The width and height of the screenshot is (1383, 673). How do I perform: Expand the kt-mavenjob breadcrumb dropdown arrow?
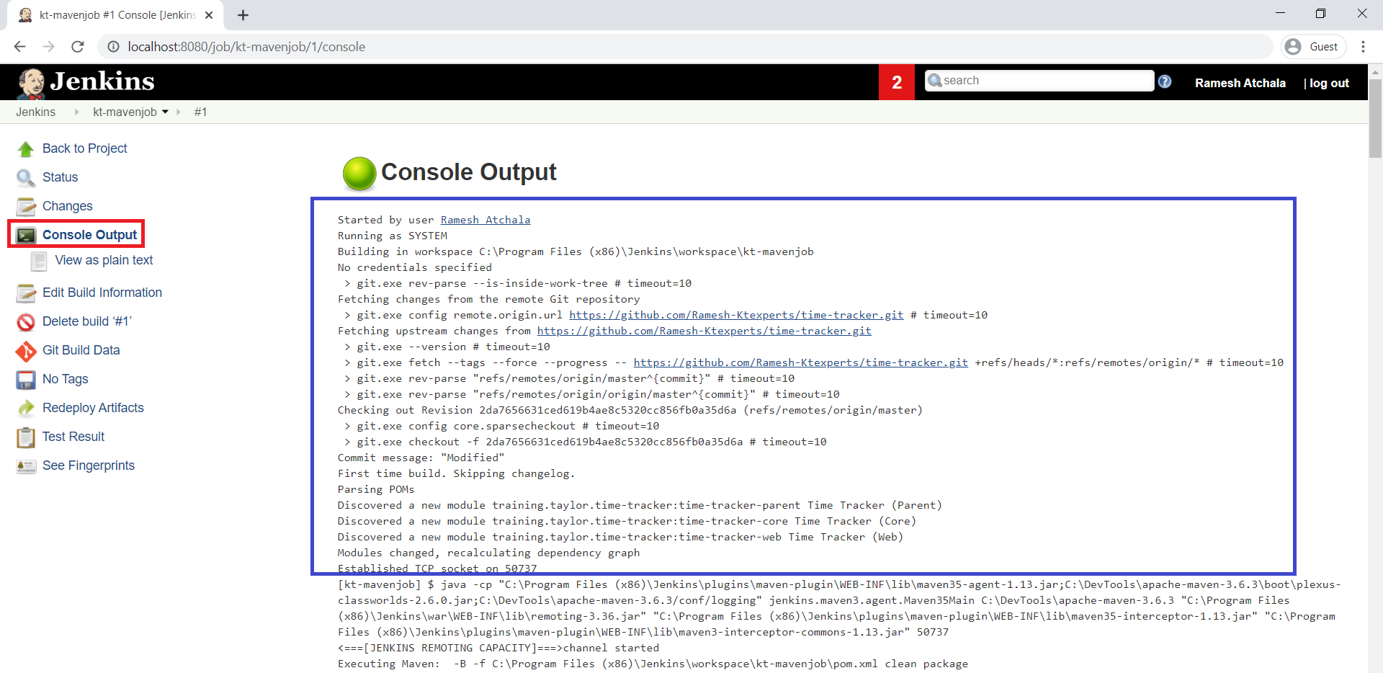tap(166, 112)
